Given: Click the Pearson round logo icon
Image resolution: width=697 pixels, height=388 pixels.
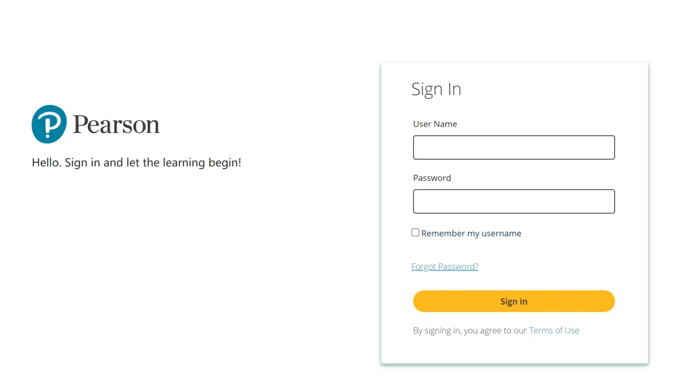Looking at the screenshot, I should tap(49, 124).
